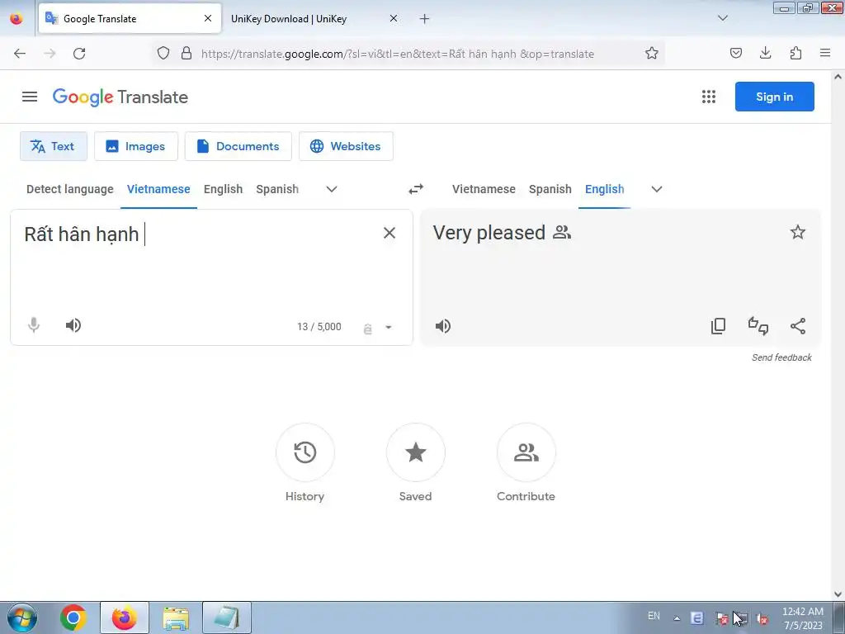
Task: Select English as target language
Action: click(604, 189)
